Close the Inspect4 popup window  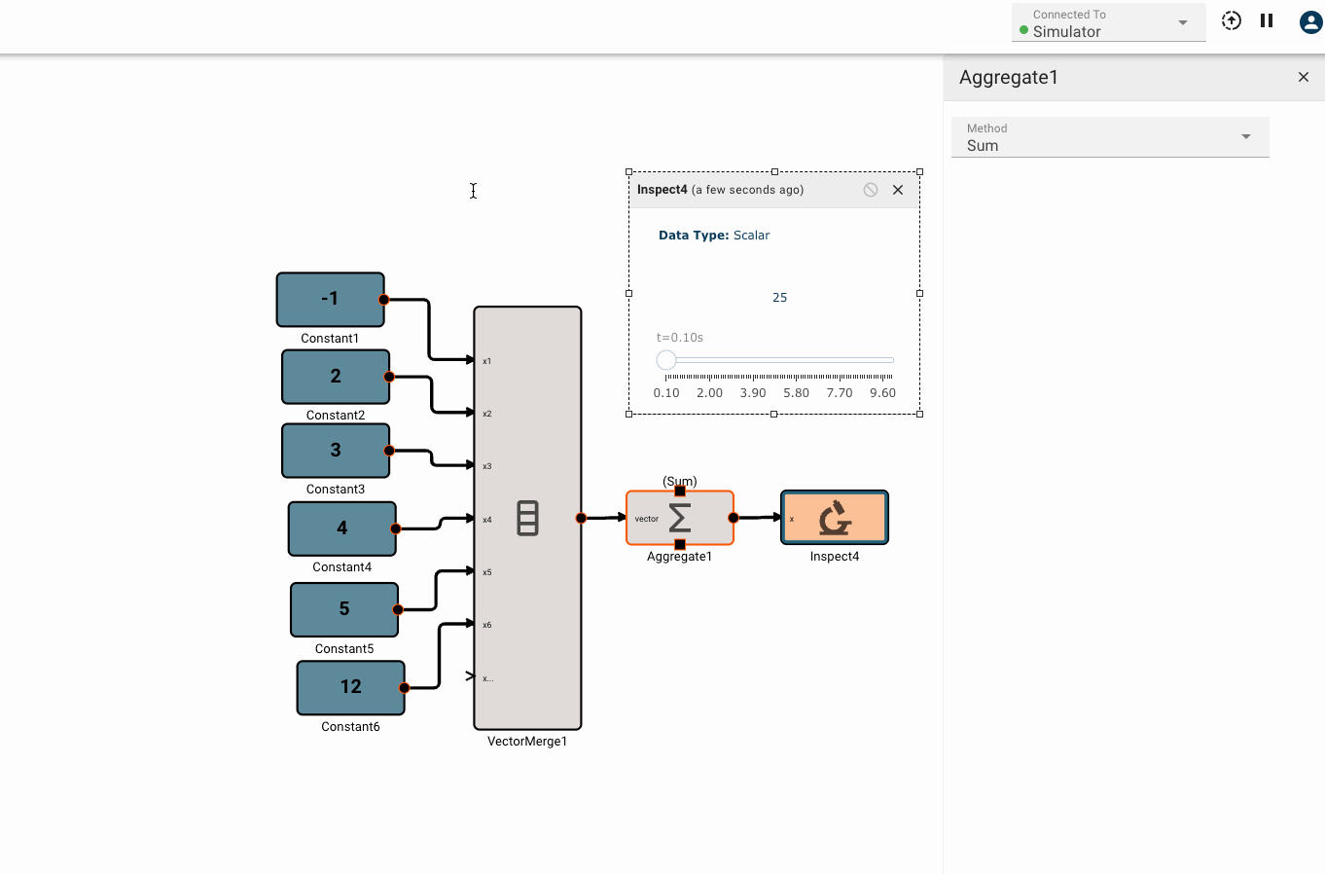pyautogui.click(x=898, y=190)
